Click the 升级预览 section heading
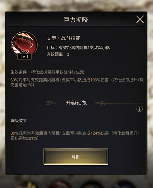 click(76, 103)
